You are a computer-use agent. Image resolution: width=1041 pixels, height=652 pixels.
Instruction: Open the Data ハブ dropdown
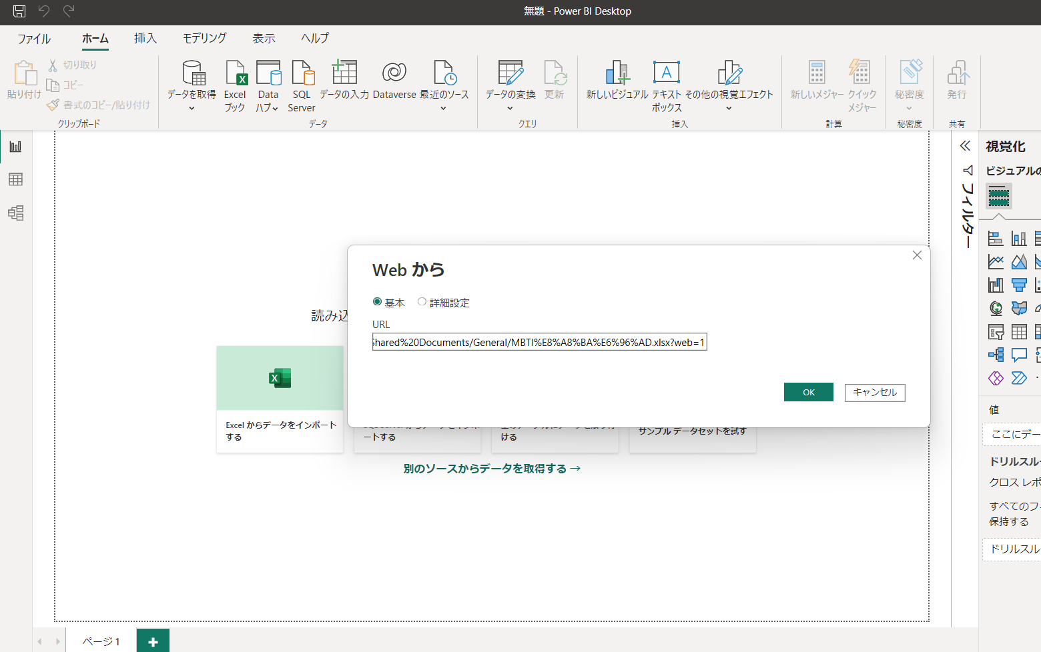268,86
